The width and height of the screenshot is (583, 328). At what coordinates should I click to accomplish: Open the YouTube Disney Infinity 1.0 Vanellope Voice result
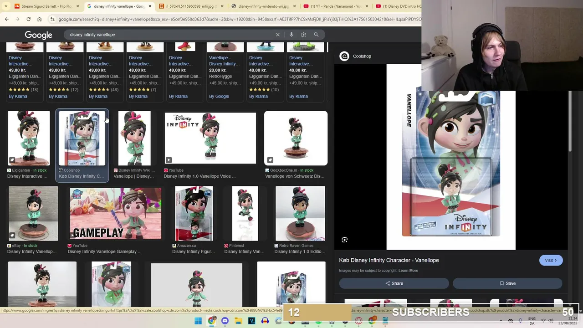[x=210, y=138]
